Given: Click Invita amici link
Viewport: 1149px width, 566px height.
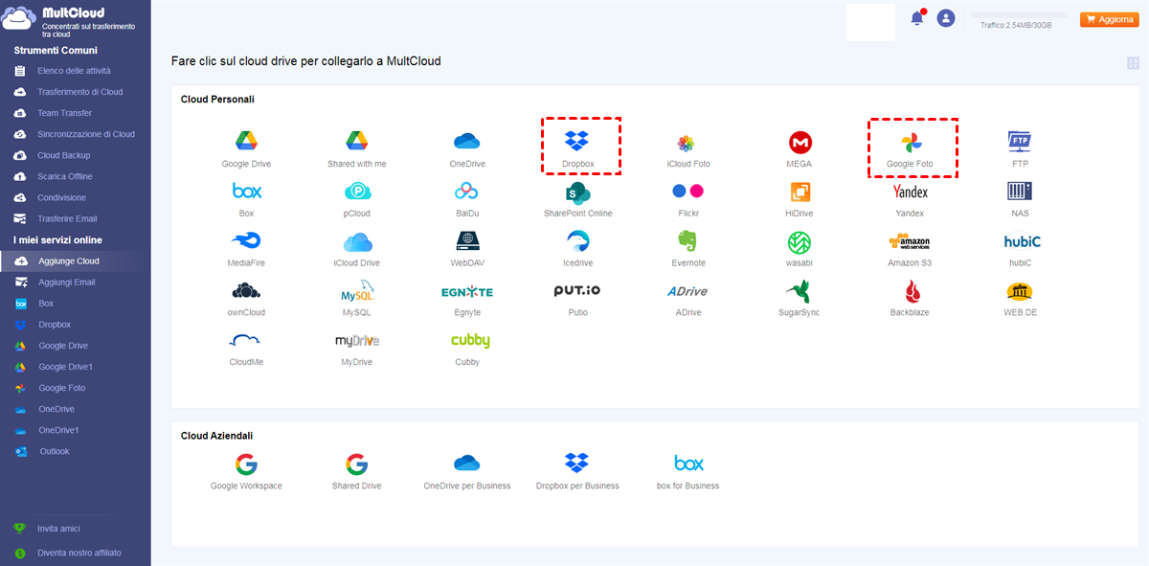Looking at the screenshot, I should pyautogui.click(x=58, y=529).
